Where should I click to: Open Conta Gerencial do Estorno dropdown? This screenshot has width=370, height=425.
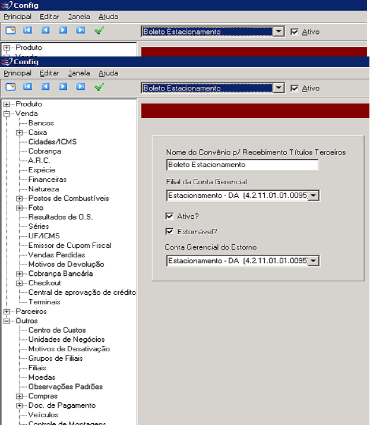[x=314, y=261]
